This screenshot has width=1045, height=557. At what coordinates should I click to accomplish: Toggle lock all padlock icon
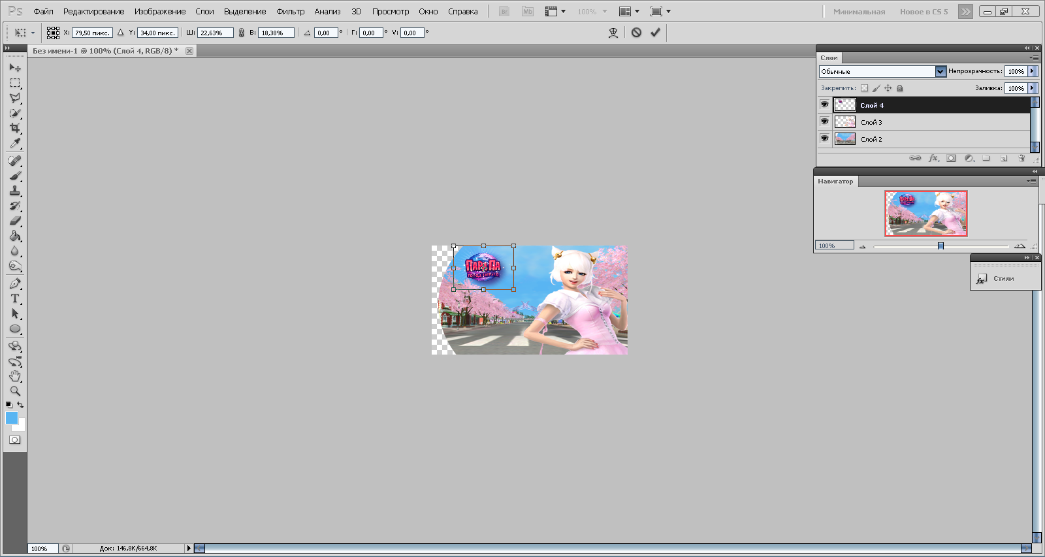pyautogui.click(x=899, y=88)
